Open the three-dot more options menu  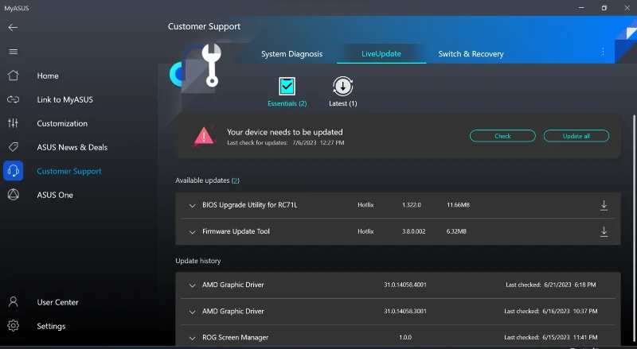click(603, 52)
